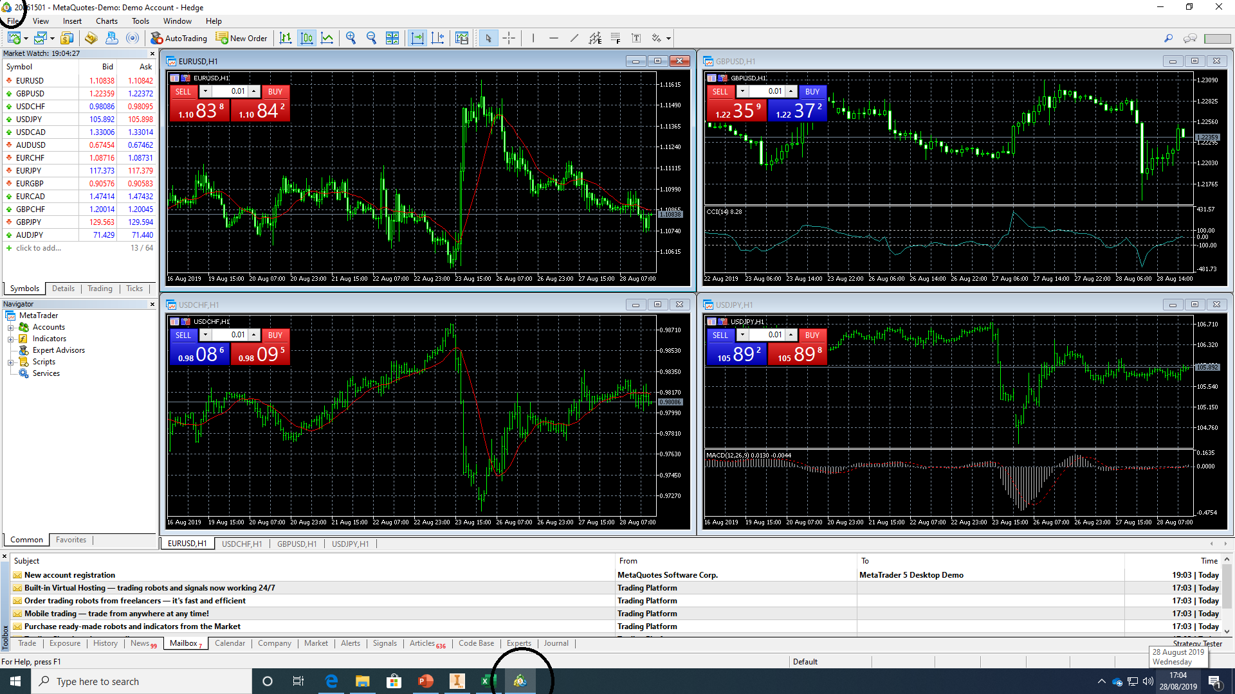Click volume field 0.01 on EURUSD panel
This screenshot has height=694, width=1235.
[x=230, y=91]
